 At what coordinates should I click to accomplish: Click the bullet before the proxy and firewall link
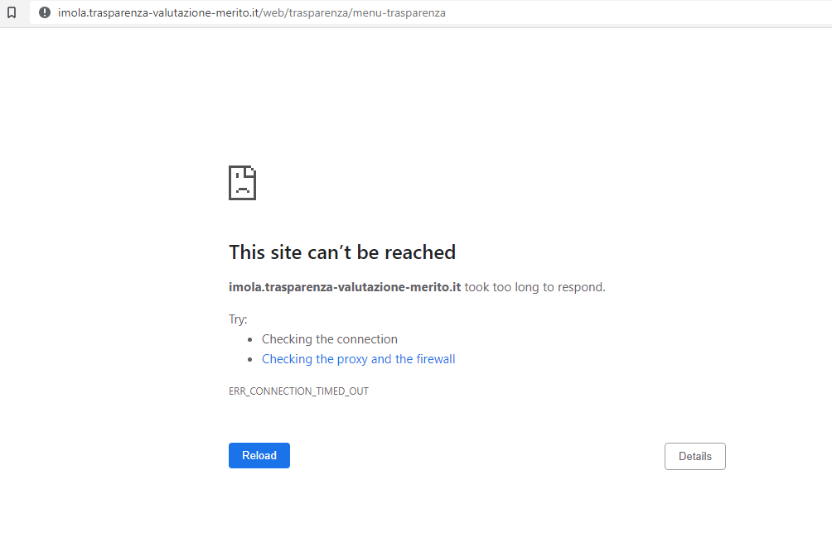[x=250, y=360]
